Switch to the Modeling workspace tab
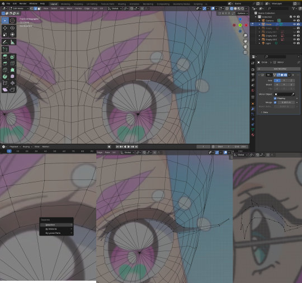The height and width of the screenshot is (283, 302). click(x=65, y=4)
